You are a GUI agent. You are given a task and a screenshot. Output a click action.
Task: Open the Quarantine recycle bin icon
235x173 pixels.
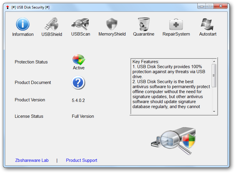(144, 24)
